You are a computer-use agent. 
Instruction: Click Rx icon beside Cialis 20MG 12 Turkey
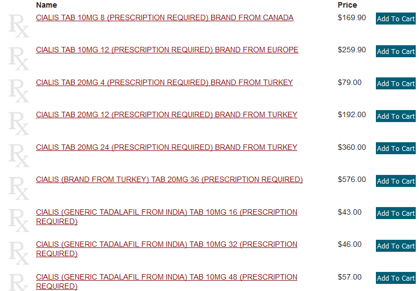19,123
